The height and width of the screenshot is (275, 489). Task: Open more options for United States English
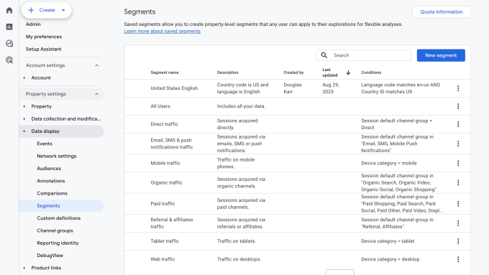point(458,88)
